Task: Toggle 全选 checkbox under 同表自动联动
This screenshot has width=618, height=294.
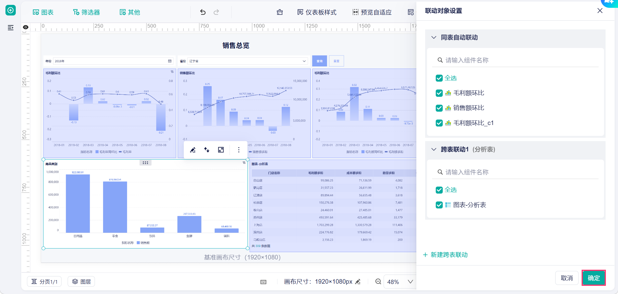Action: [439, 78]
